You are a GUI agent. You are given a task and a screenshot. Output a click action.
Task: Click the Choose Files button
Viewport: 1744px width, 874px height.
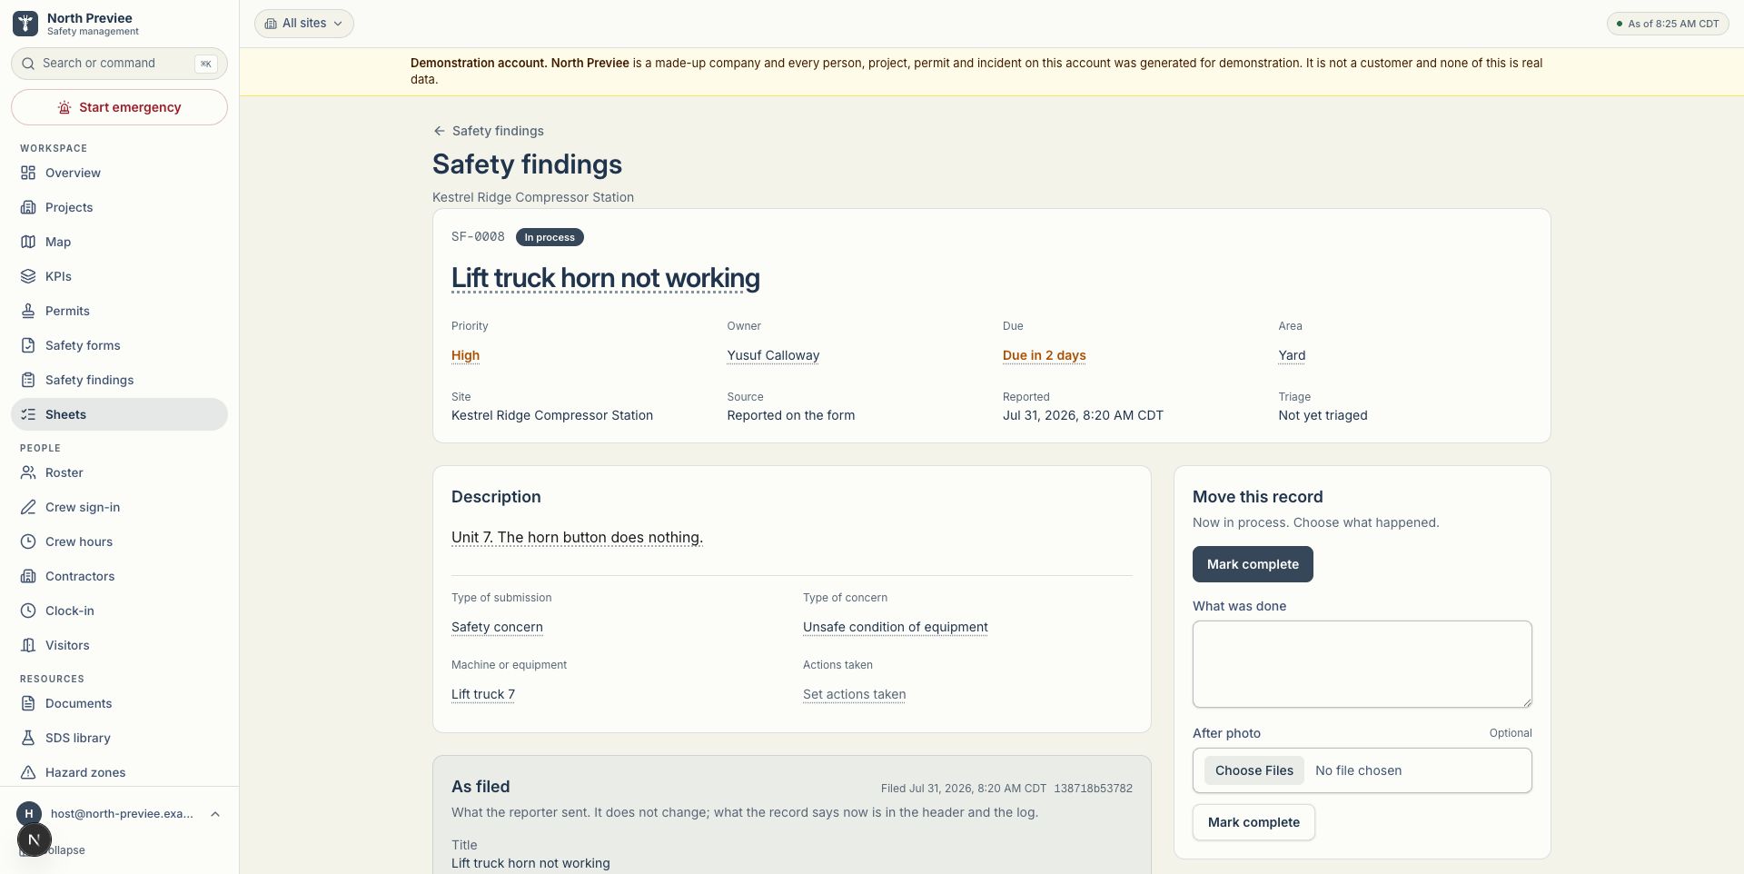[1253, 770]
